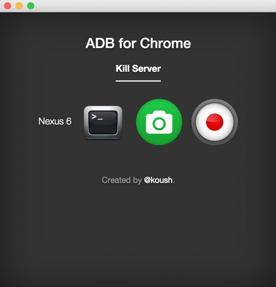
Task: Select the Nexus 6 device label
Action: pyautogui.click(x=55, y=121)
